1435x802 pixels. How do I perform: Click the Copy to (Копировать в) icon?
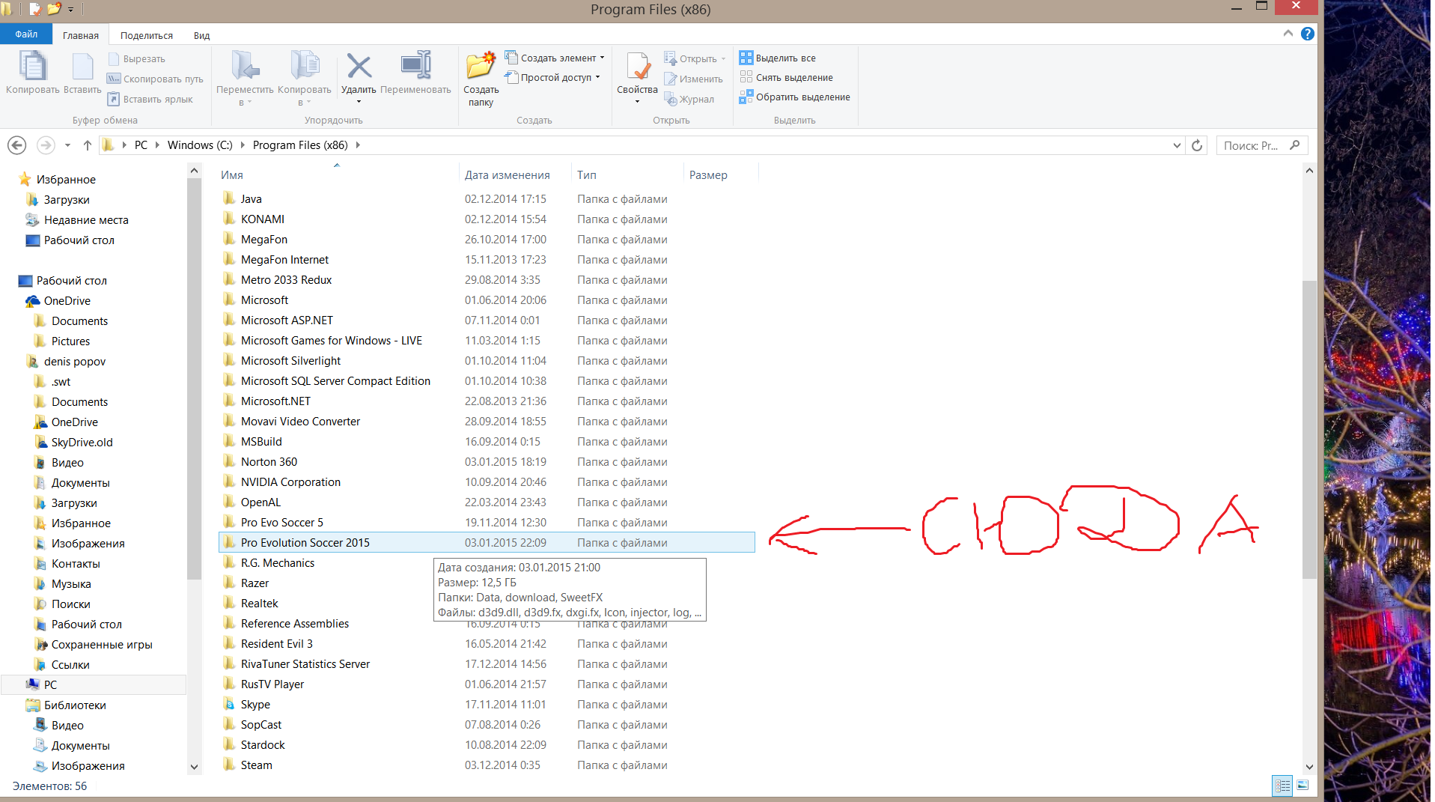click(x=305, y=66)
